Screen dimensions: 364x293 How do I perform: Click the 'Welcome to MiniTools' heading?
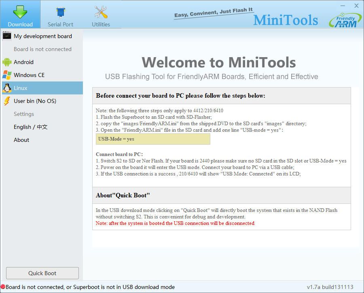[219, 62]
